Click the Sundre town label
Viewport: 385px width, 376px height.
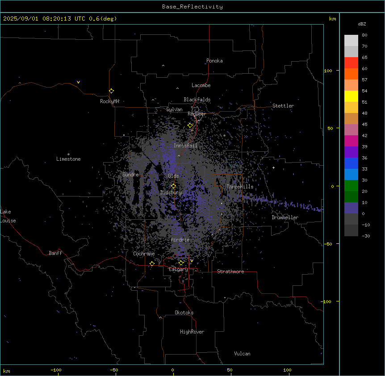(x=130, y=175)
